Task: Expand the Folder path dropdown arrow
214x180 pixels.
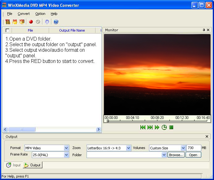Action: coord(164,155)
